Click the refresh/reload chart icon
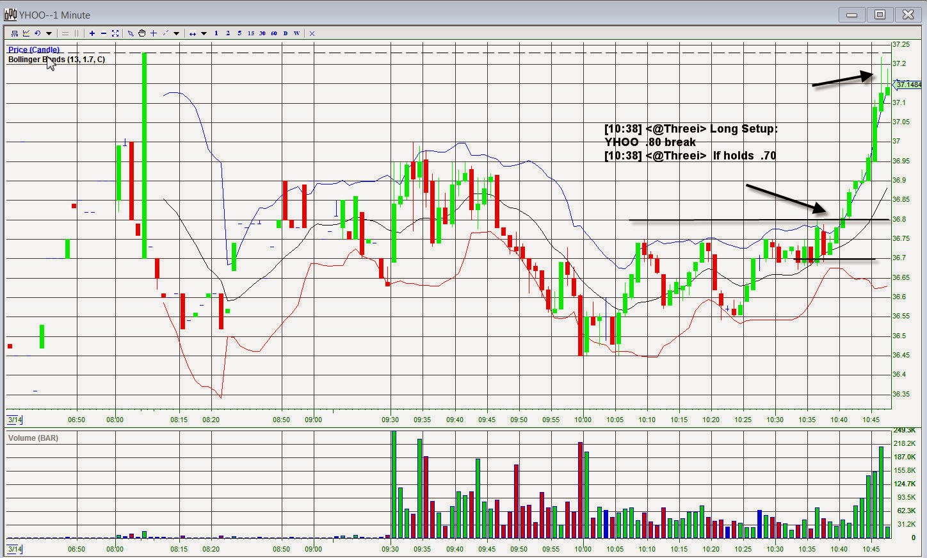This screenshot has height=558, width=927. coord(38,33)
